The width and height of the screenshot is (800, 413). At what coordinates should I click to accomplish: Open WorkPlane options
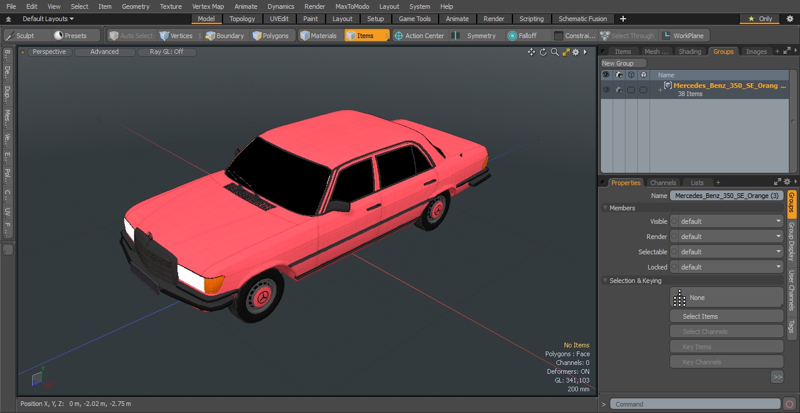[x=683, y=36]
